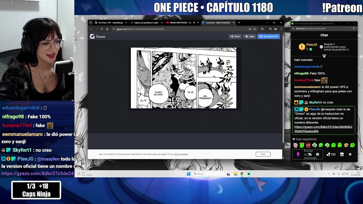Pick the pink character emote
The image size is (363, 204).
pos(296,145)
